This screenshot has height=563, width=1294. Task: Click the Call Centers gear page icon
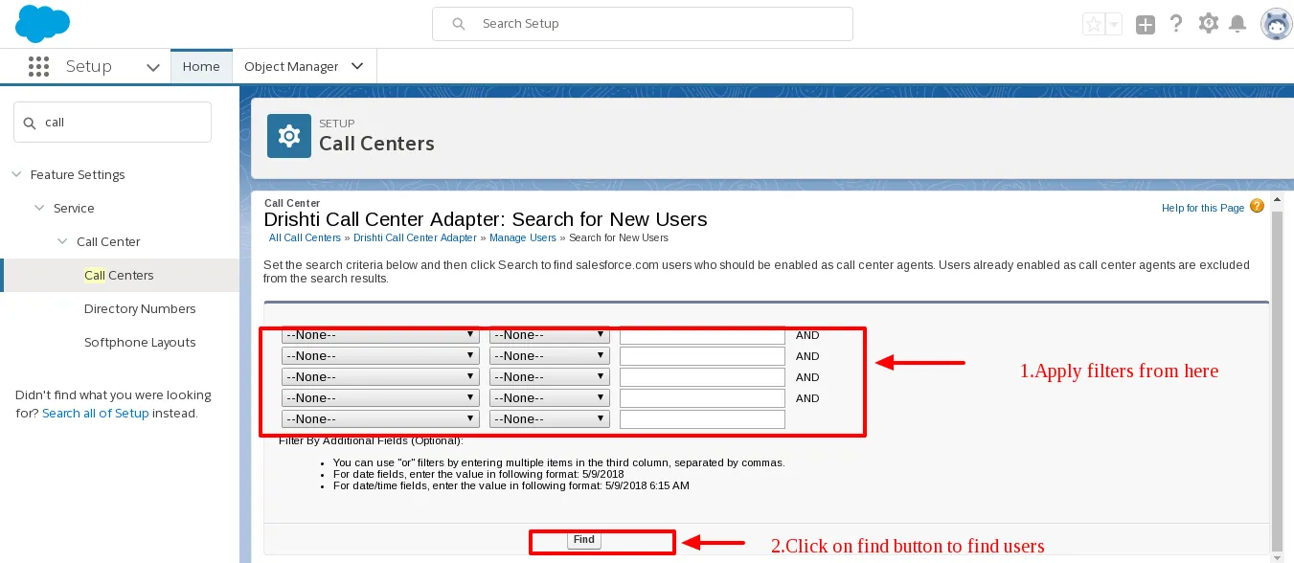click(288, 136)
